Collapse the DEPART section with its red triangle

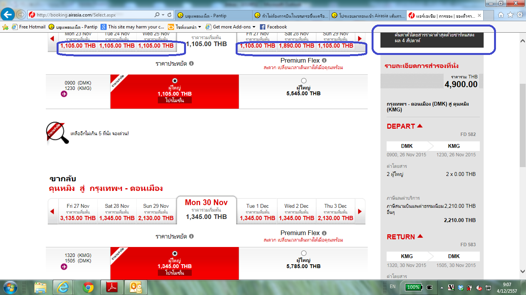point(420,126)
